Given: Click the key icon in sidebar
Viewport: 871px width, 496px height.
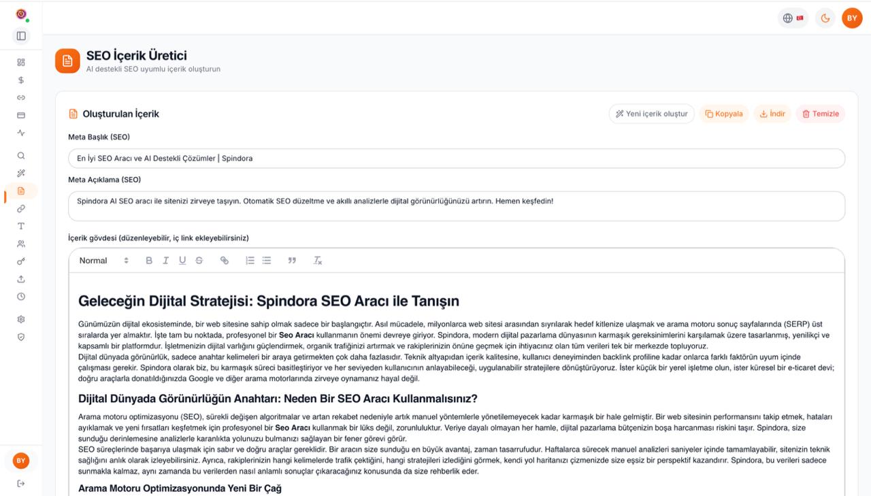Looking at the screenshot, I should click(21, 261).
